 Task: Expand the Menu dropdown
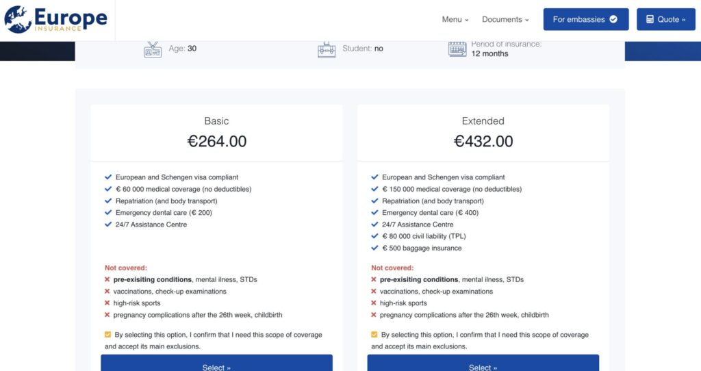tap(455, 20)
